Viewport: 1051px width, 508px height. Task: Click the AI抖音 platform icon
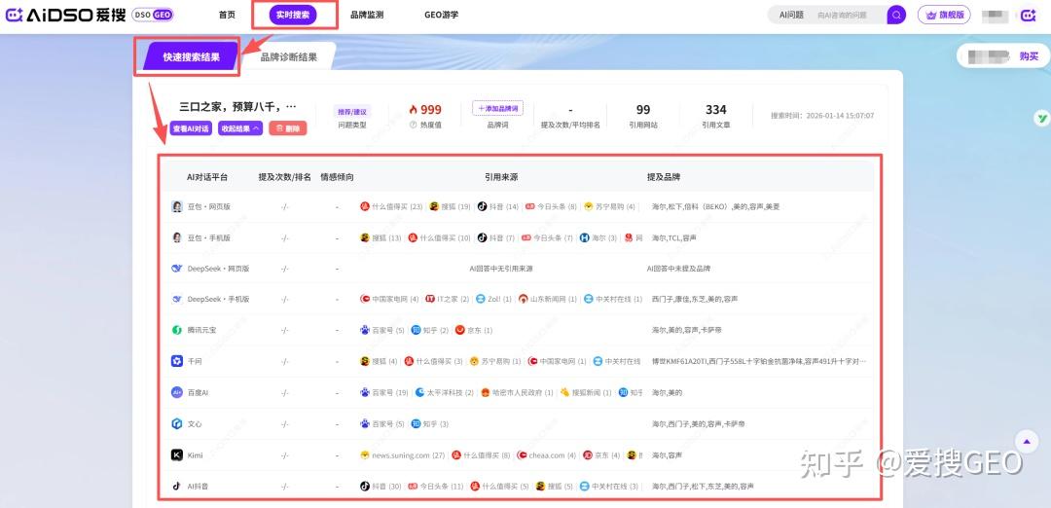(177, 486)
